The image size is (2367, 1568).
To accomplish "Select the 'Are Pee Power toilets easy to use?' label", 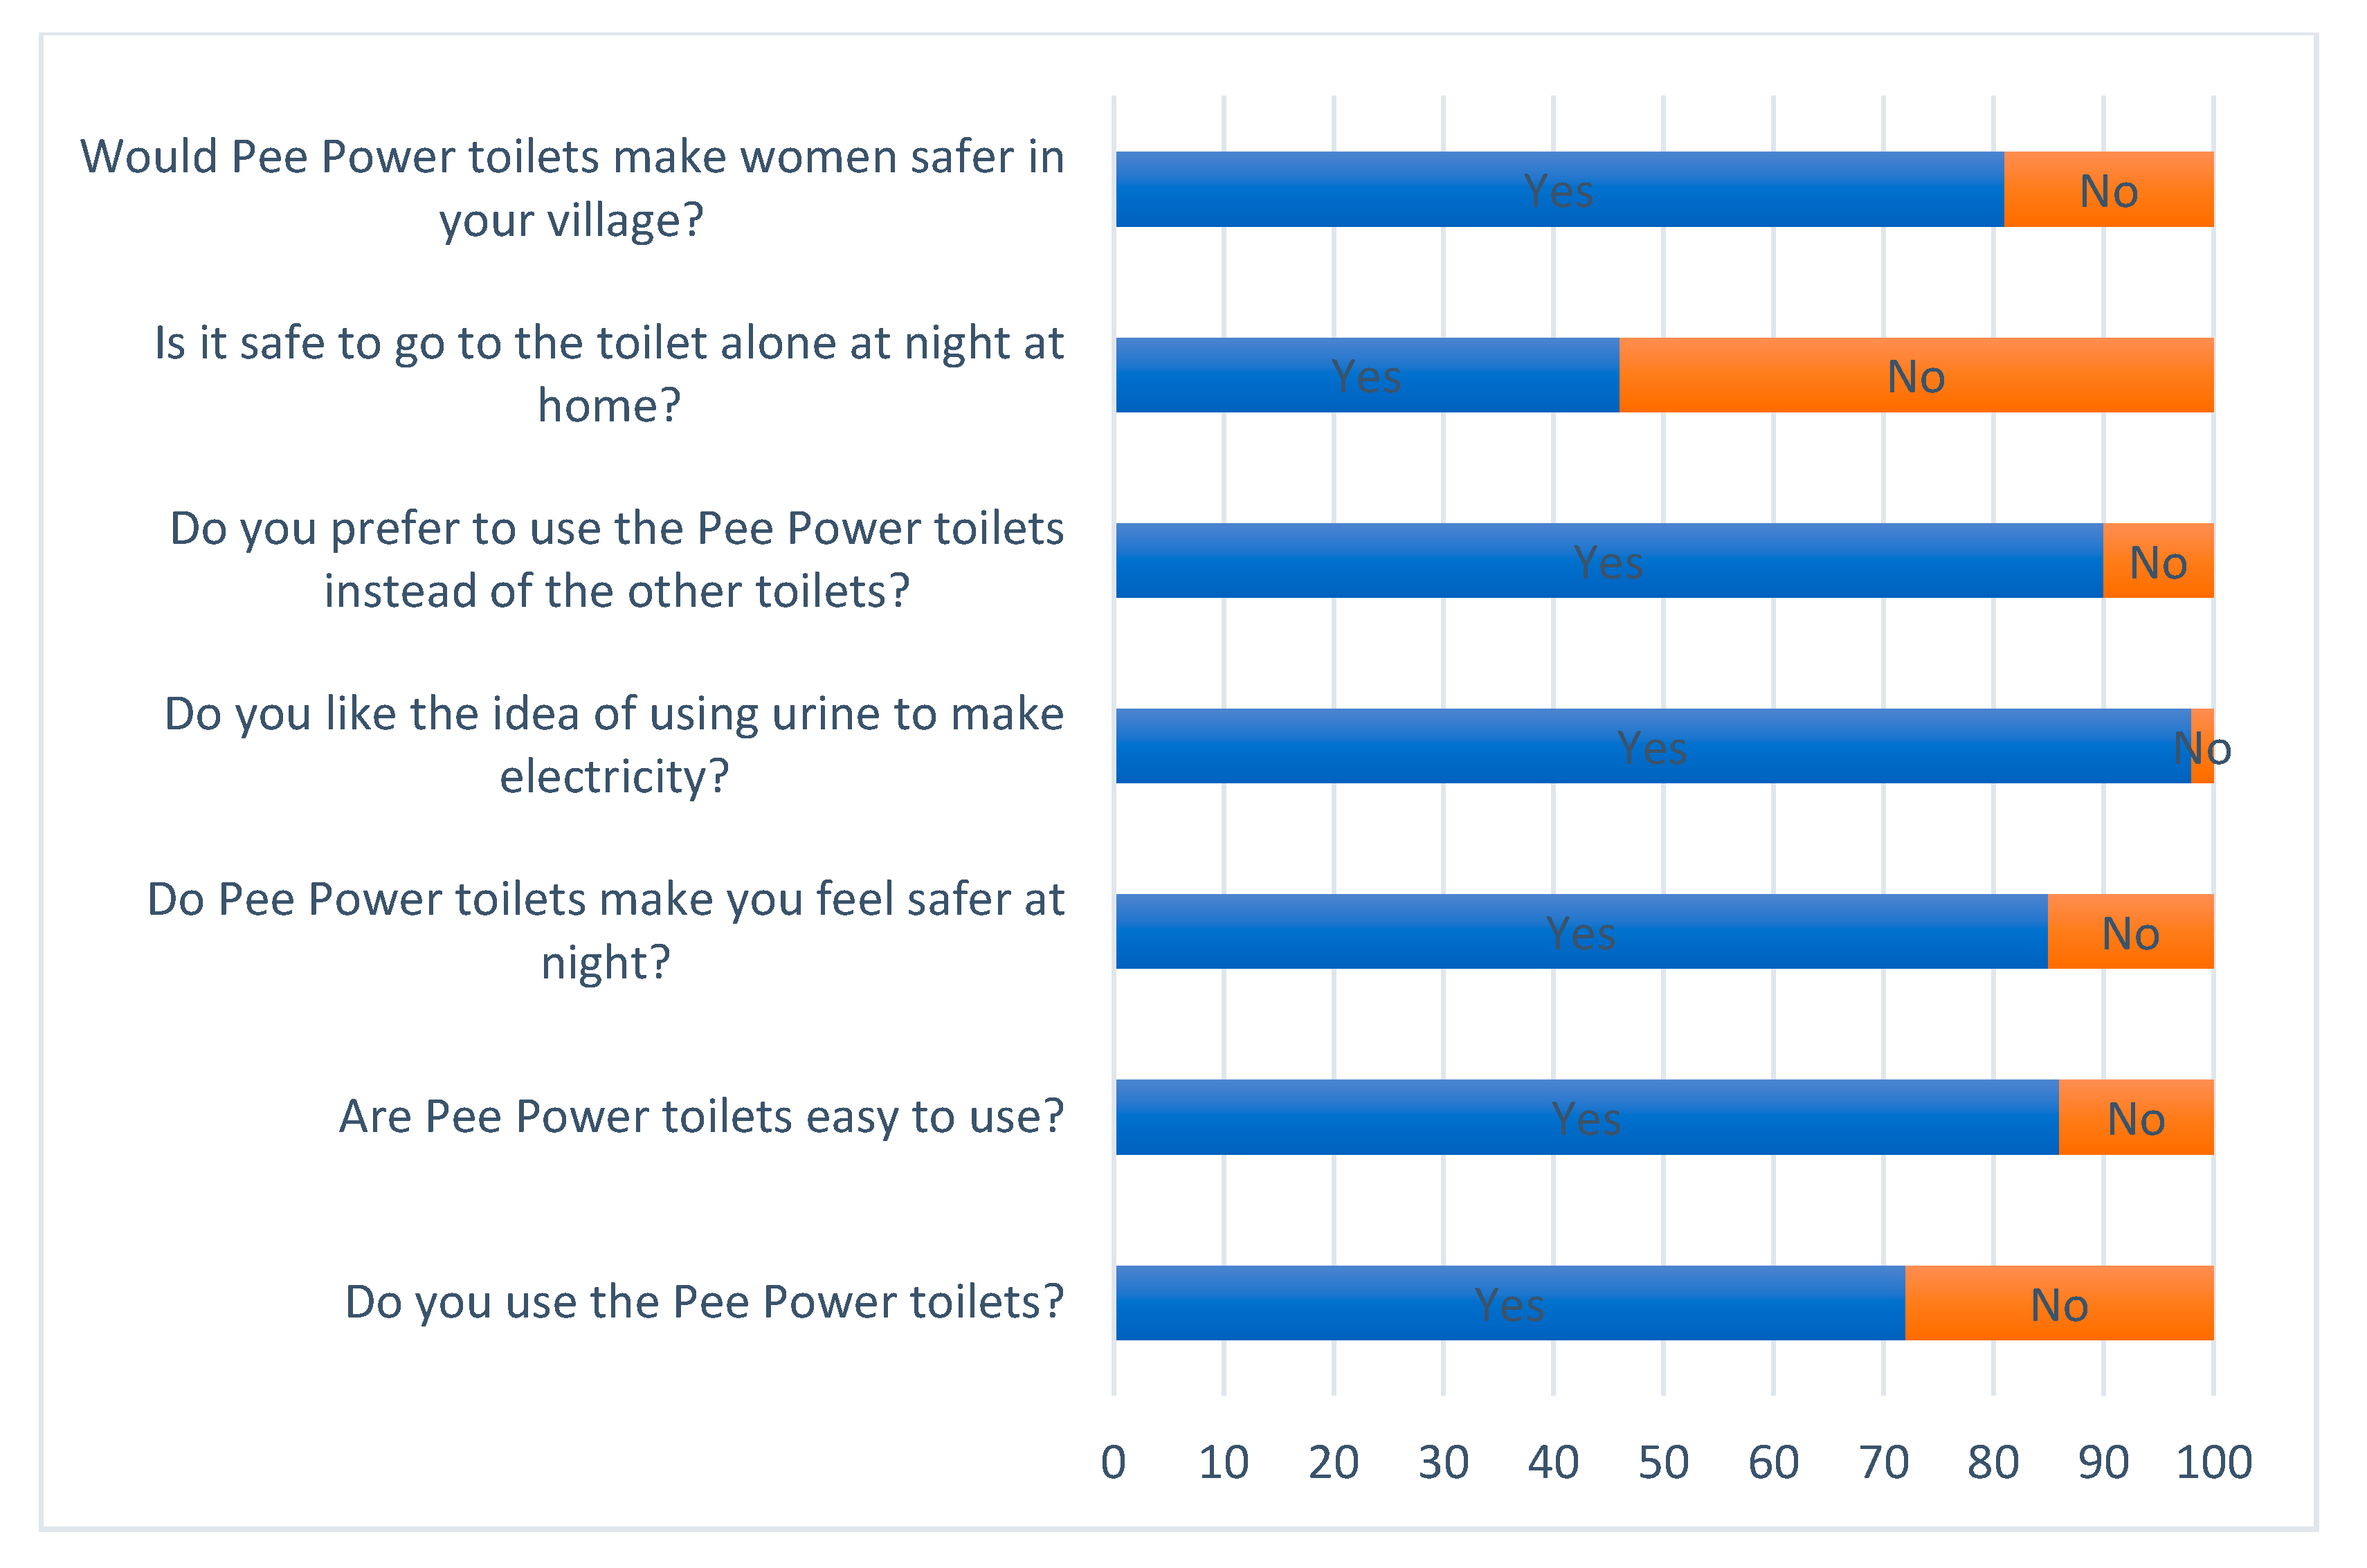I will [x=702, y=1117].
